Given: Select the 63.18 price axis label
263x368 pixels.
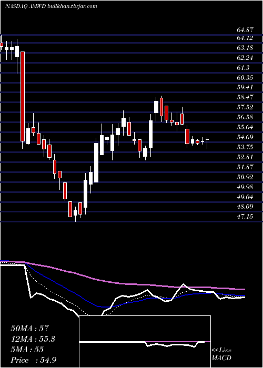Looking at the screenshot, I should 245,48.
